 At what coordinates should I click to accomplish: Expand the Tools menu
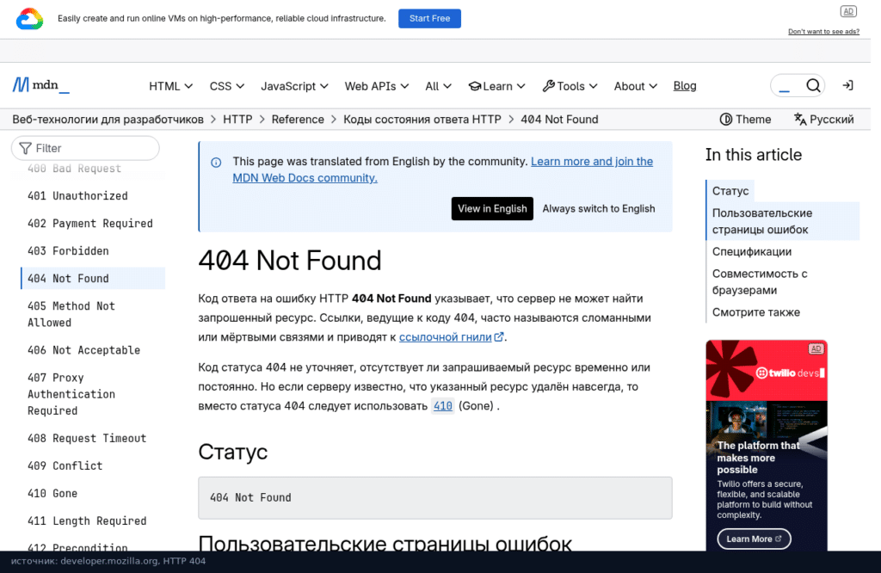[x=570, y=86]
